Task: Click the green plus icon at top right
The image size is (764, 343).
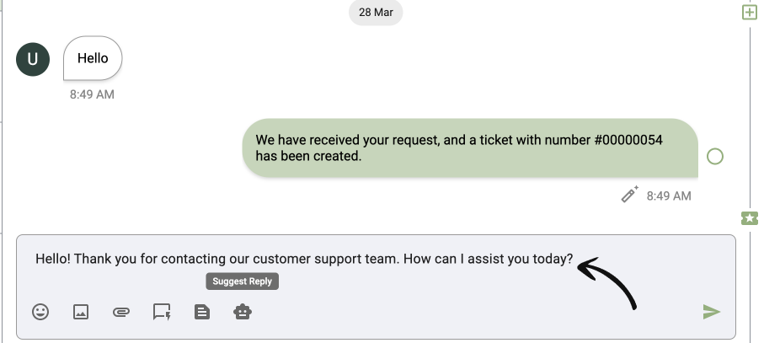Action: tap(750, 13)
